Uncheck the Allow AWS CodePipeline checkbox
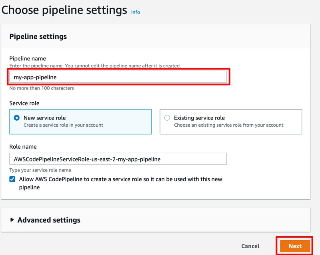Image resolution: width=320 pixels, height=255 pixels. pos(13,179)
